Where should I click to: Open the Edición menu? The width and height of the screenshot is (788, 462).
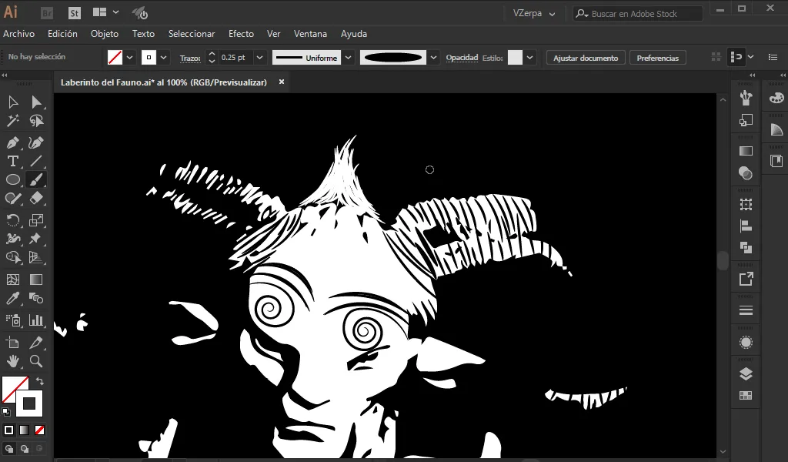coord(62,34)
